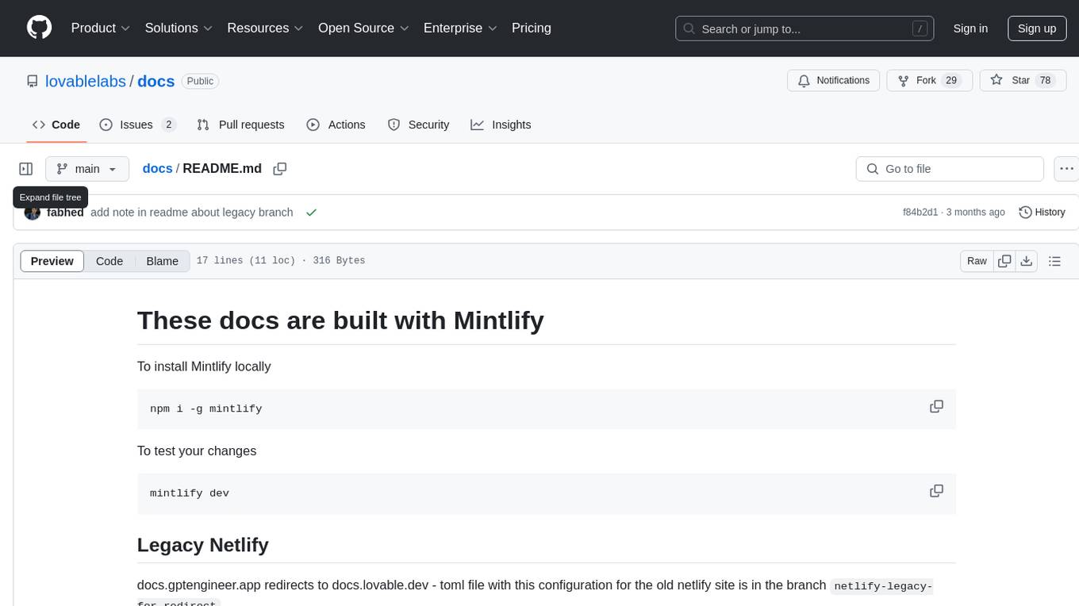
Task: Open the docs repository title link
Action: pyautogui.click(x=156, y=81)
